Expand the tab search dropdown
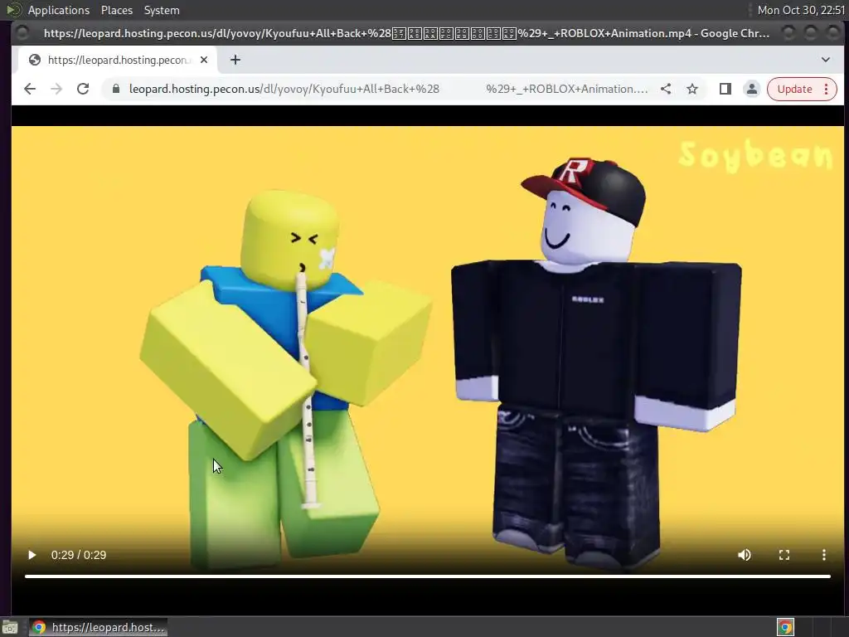This screenshot has height=637, width=849. (x=825, y=60)
